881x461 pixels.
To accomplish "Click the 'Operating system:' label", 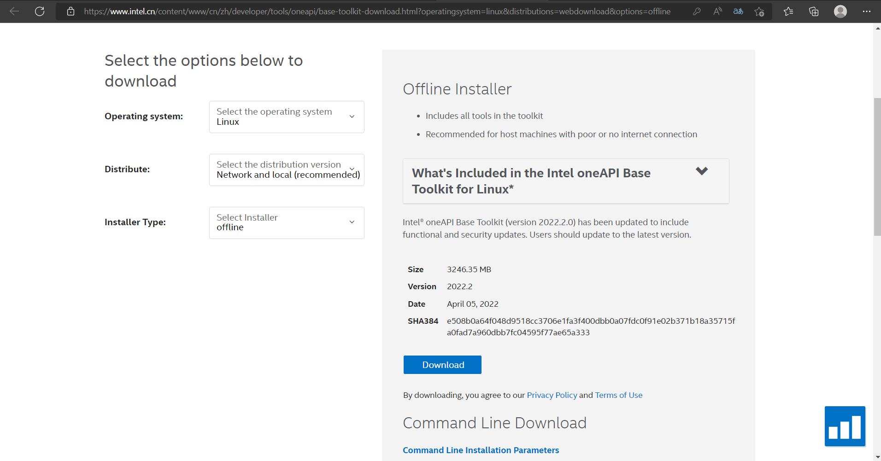I will click(x=144, y=117).
